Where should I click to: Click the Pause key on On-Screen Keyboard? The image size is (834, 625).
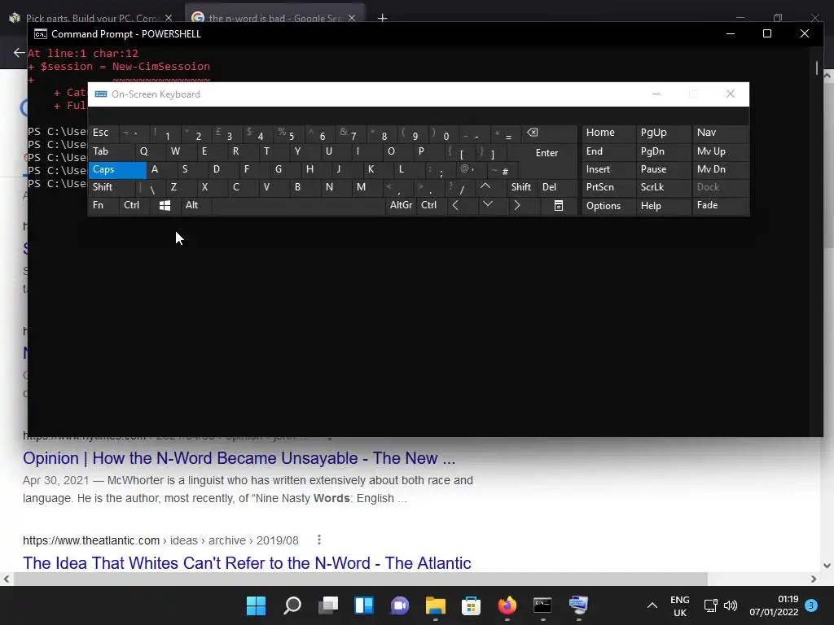[663, 169]
